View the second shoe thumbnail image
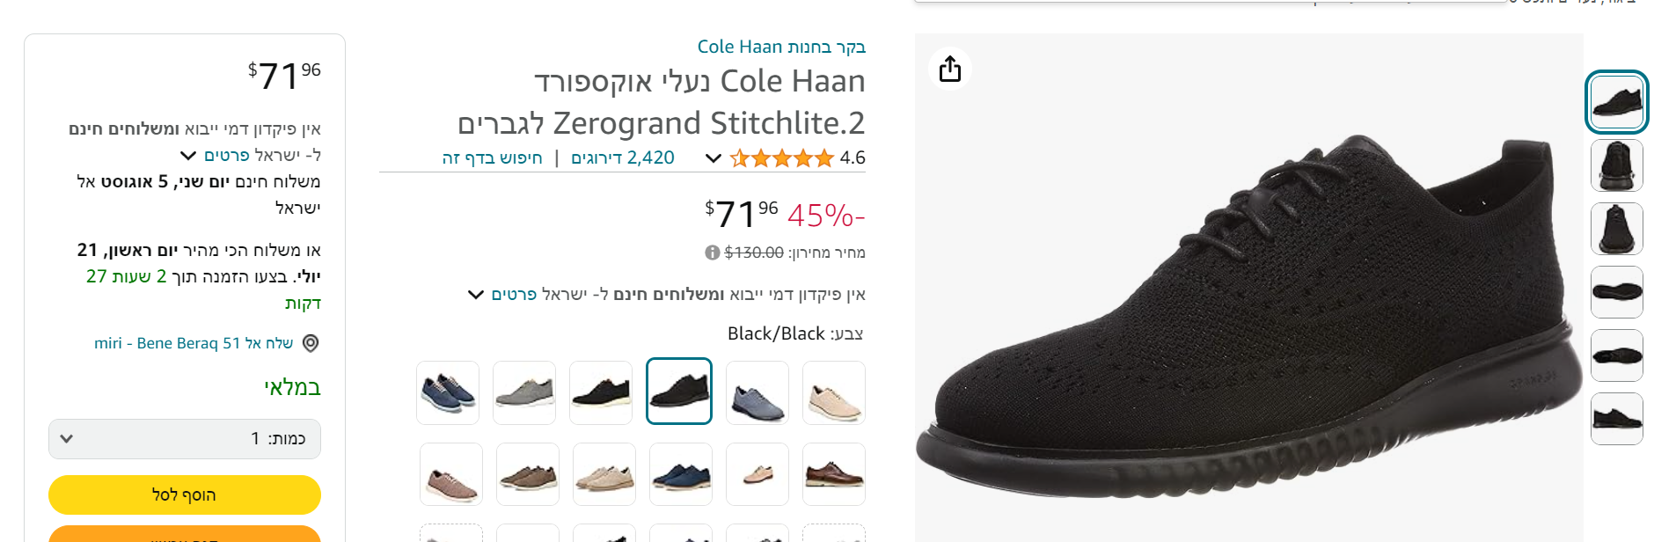 pyautogui.click(x=1617, y=165)
